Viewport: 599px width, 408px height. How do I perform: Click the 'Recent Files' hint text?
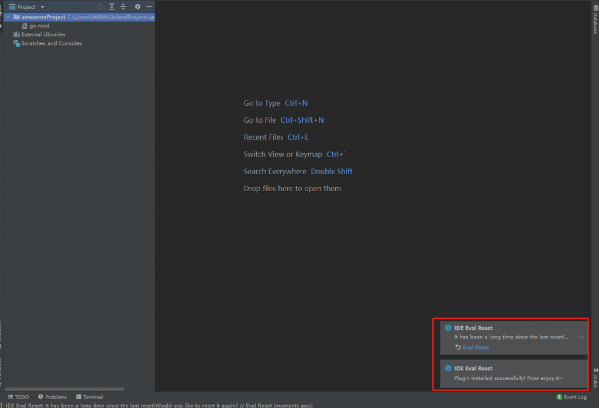(263, 137)
